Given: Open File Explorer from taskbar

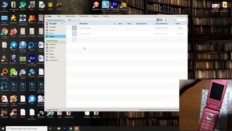Looking at the screenshot, I should point(59,128).
